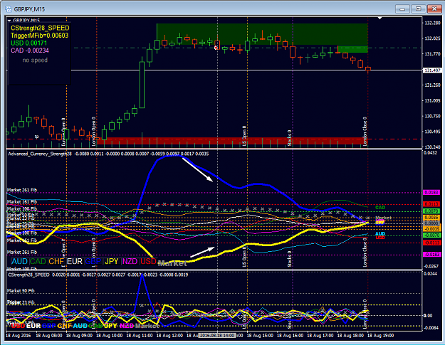This screenshot has width=445, height=345.
Task: Click the green 0.0070 level tag
Action: click(431, 211)
